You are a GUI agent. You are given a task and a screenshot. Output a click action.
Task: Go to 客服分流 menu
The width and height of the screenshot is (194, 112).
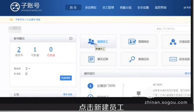[126, 8]
